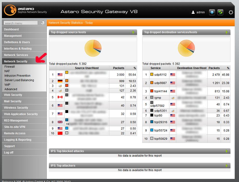
Task: Open Wireless Security menu
Action: pyautogui.click(x=24, y=107)
